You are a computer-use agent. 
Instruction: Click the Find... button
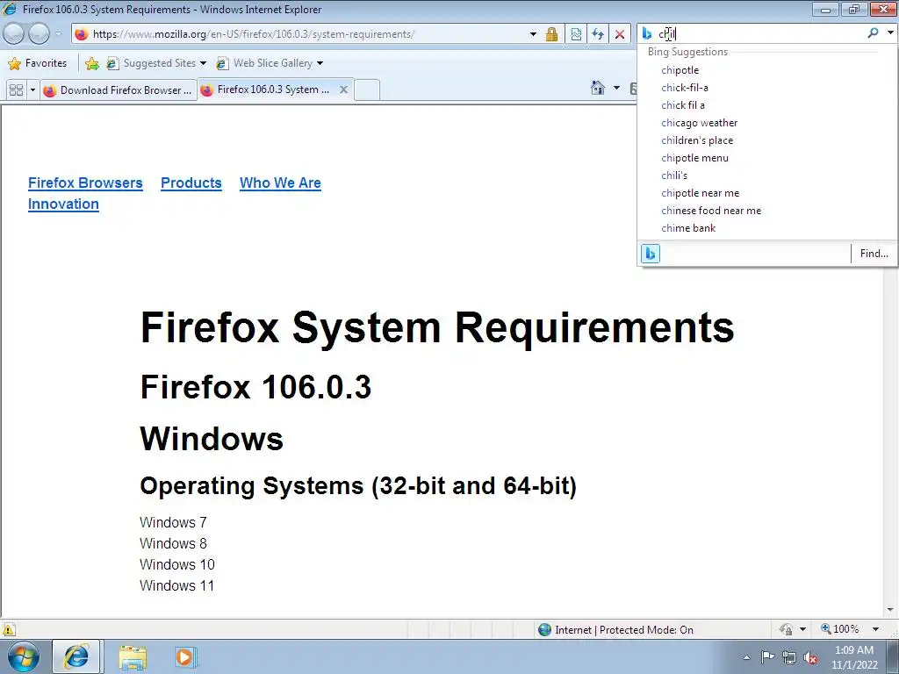[x=874, y=254]
